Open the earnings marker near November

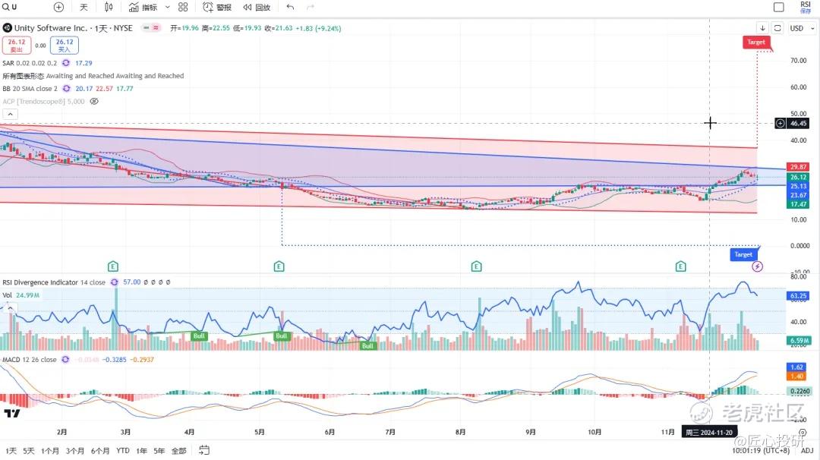click(x=680, y=266)
